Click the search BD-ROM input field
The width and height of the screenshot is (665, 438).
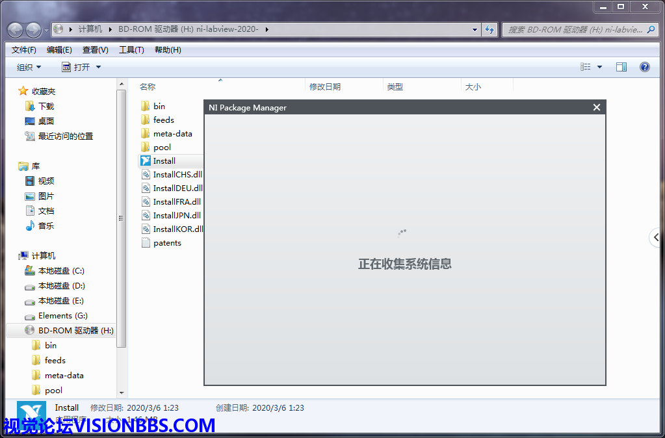click(575, 29)
